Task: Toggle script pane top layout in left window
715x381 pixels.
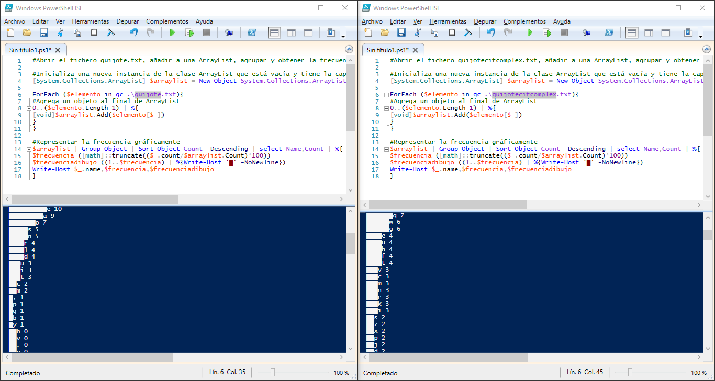Action: click(274, 33)
